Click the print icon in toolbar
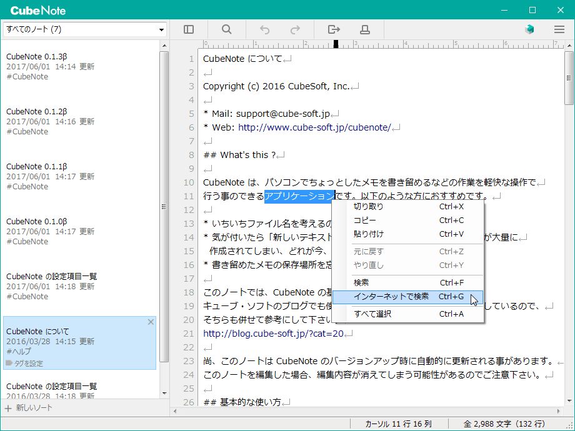The width and height of the screenshot is (575, 431). (x=365, y=29)
